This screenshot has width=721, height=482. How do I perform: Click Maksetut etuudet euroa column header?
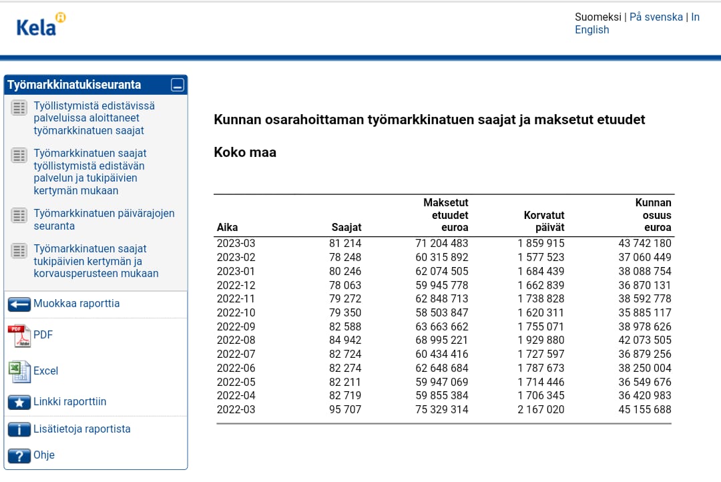445,215
